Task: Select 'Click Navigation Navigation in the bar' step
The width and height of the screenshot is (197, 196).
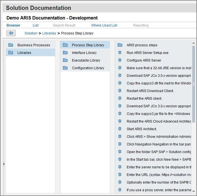Action: [153, 144]
